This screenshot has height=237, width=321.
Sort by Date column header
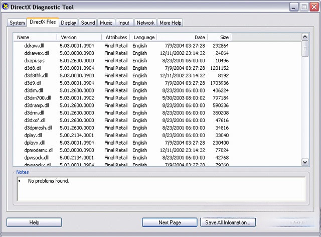(182, 37)
